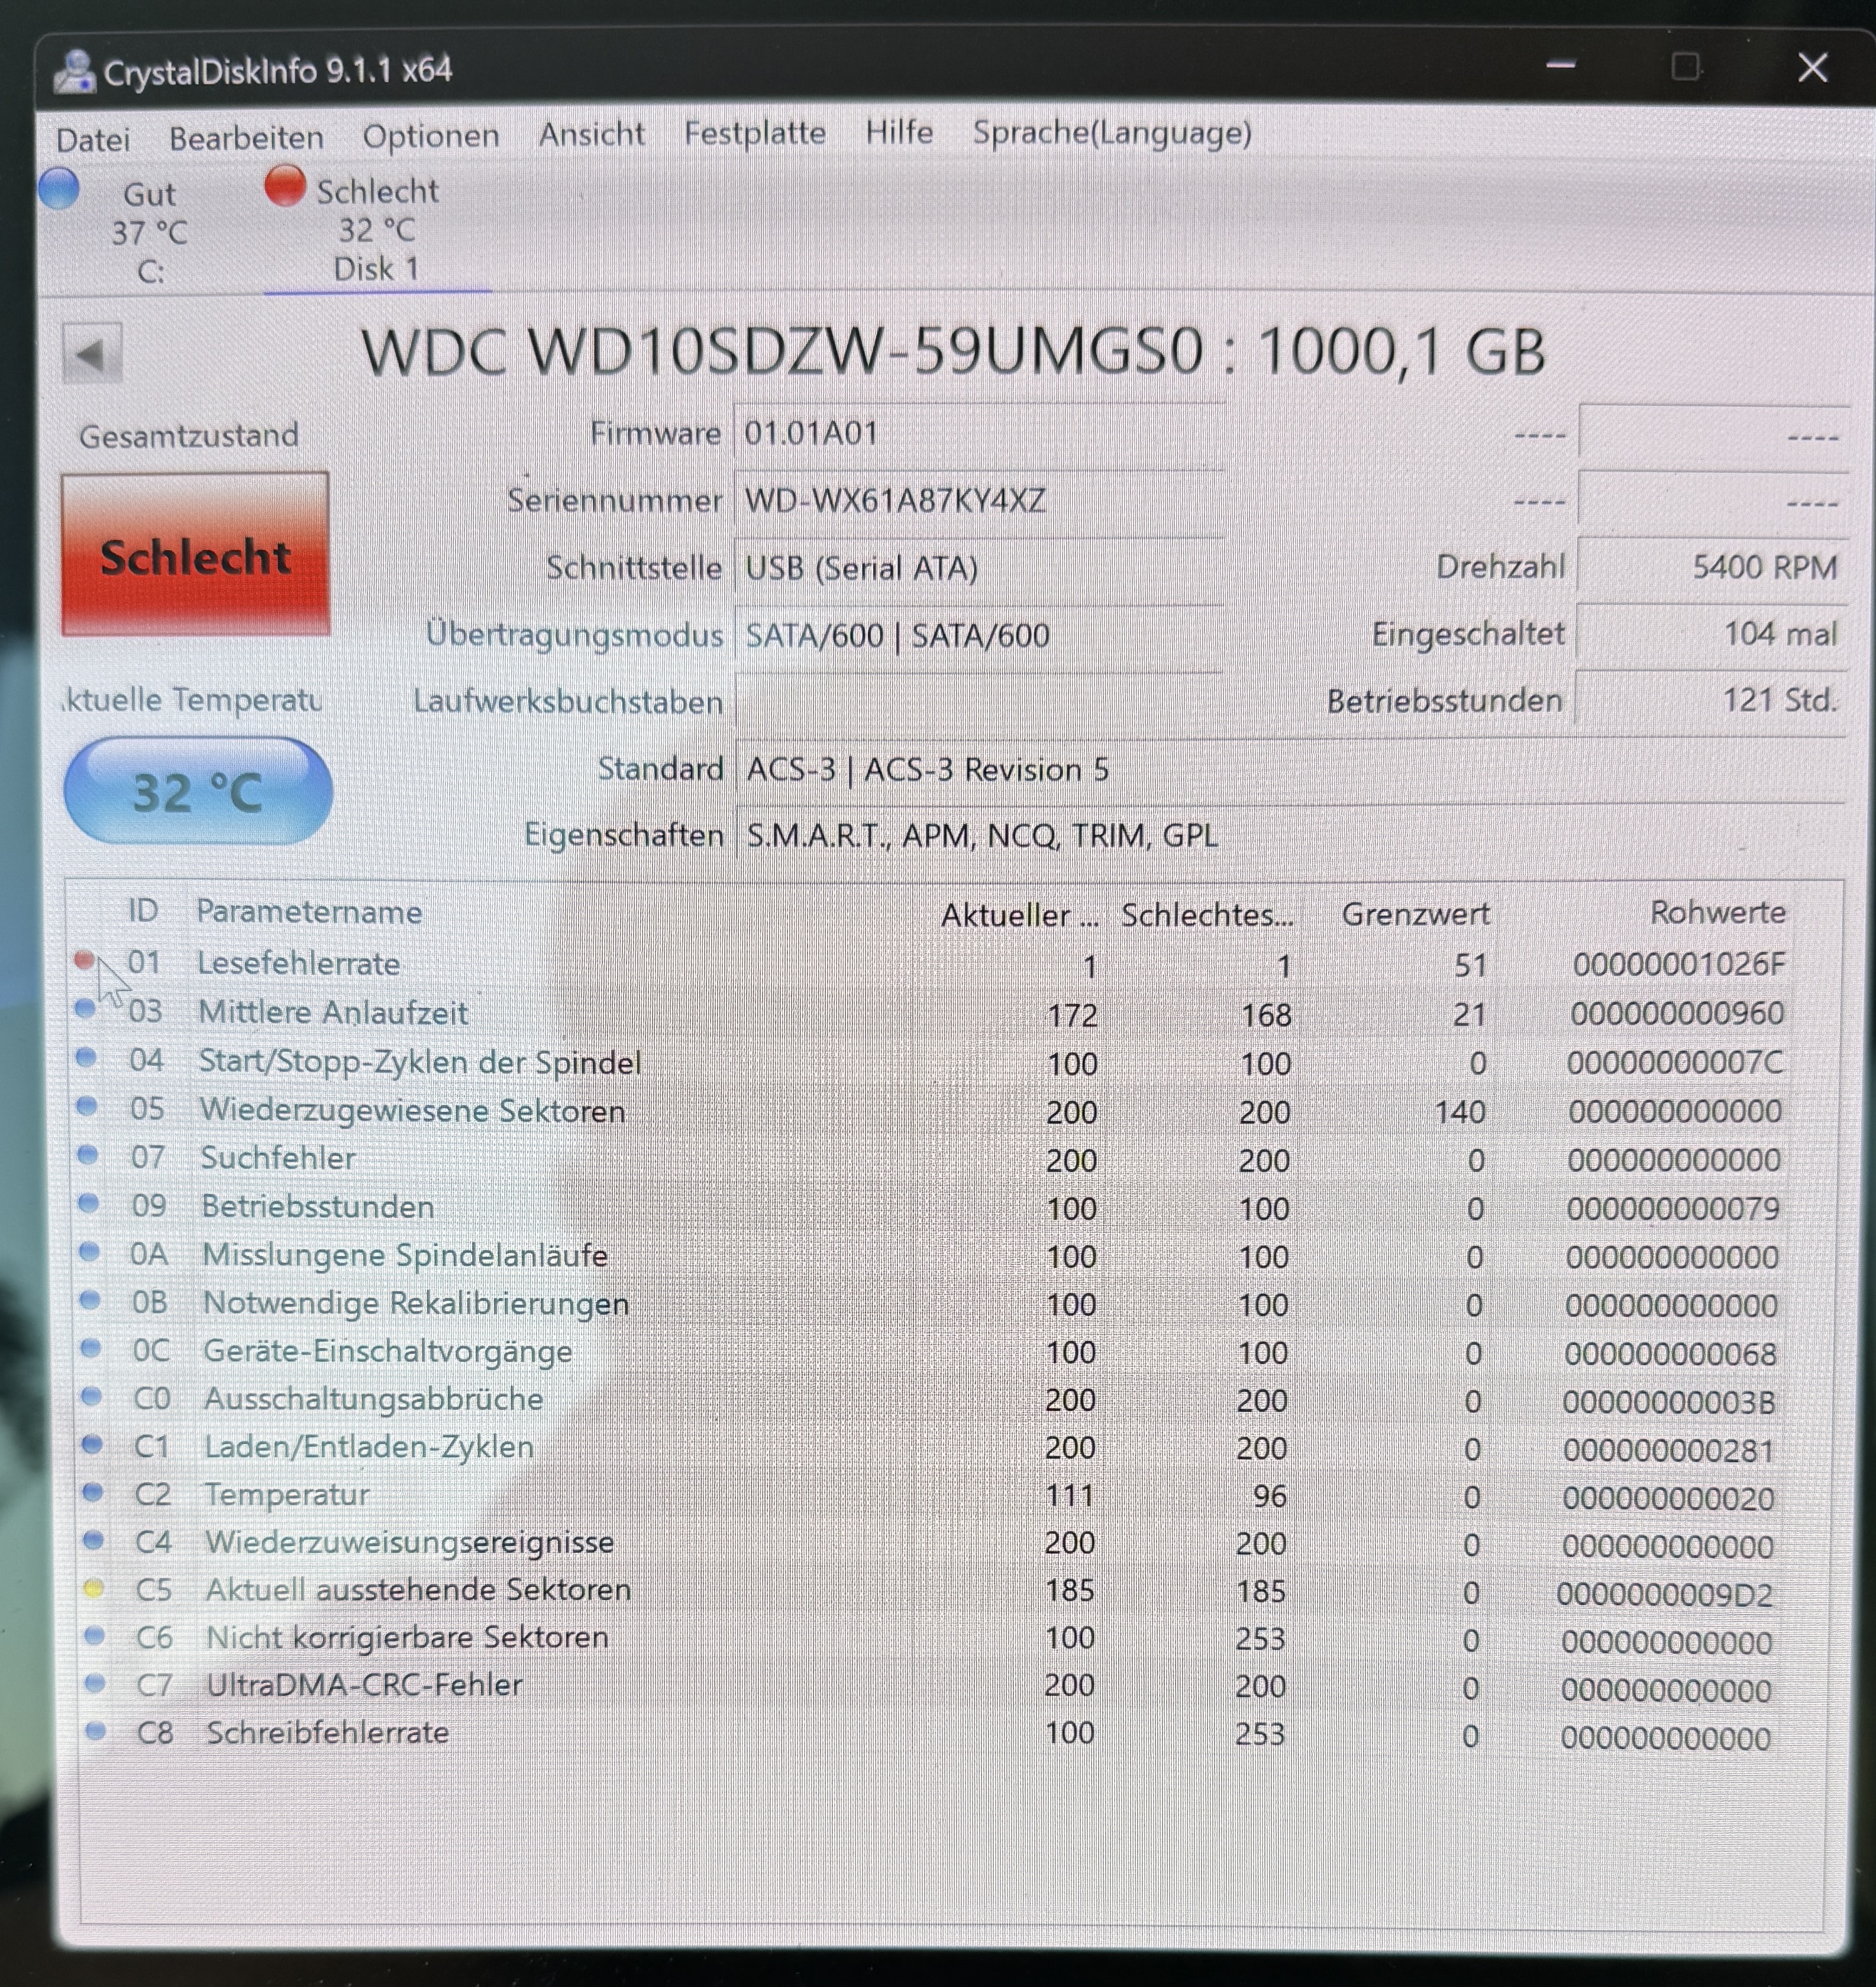Image resolution: width=1876 pixels, height=1987 pixels.
Task: Select the UltraDMA-CRC-Fehler row
Action: point(364,1685)
